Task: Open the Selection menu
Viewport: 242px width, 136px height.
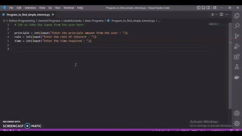Action: coord(30,8)
